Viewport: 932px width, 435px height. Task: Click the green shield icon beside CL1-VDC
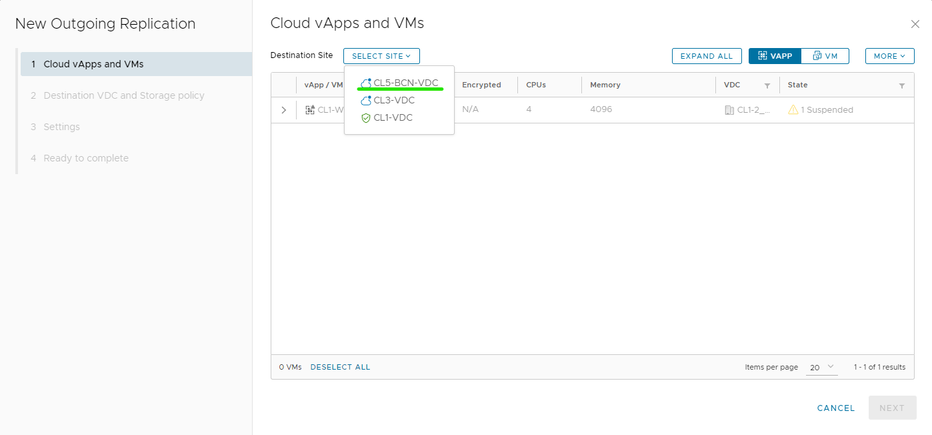click(365, 118)
